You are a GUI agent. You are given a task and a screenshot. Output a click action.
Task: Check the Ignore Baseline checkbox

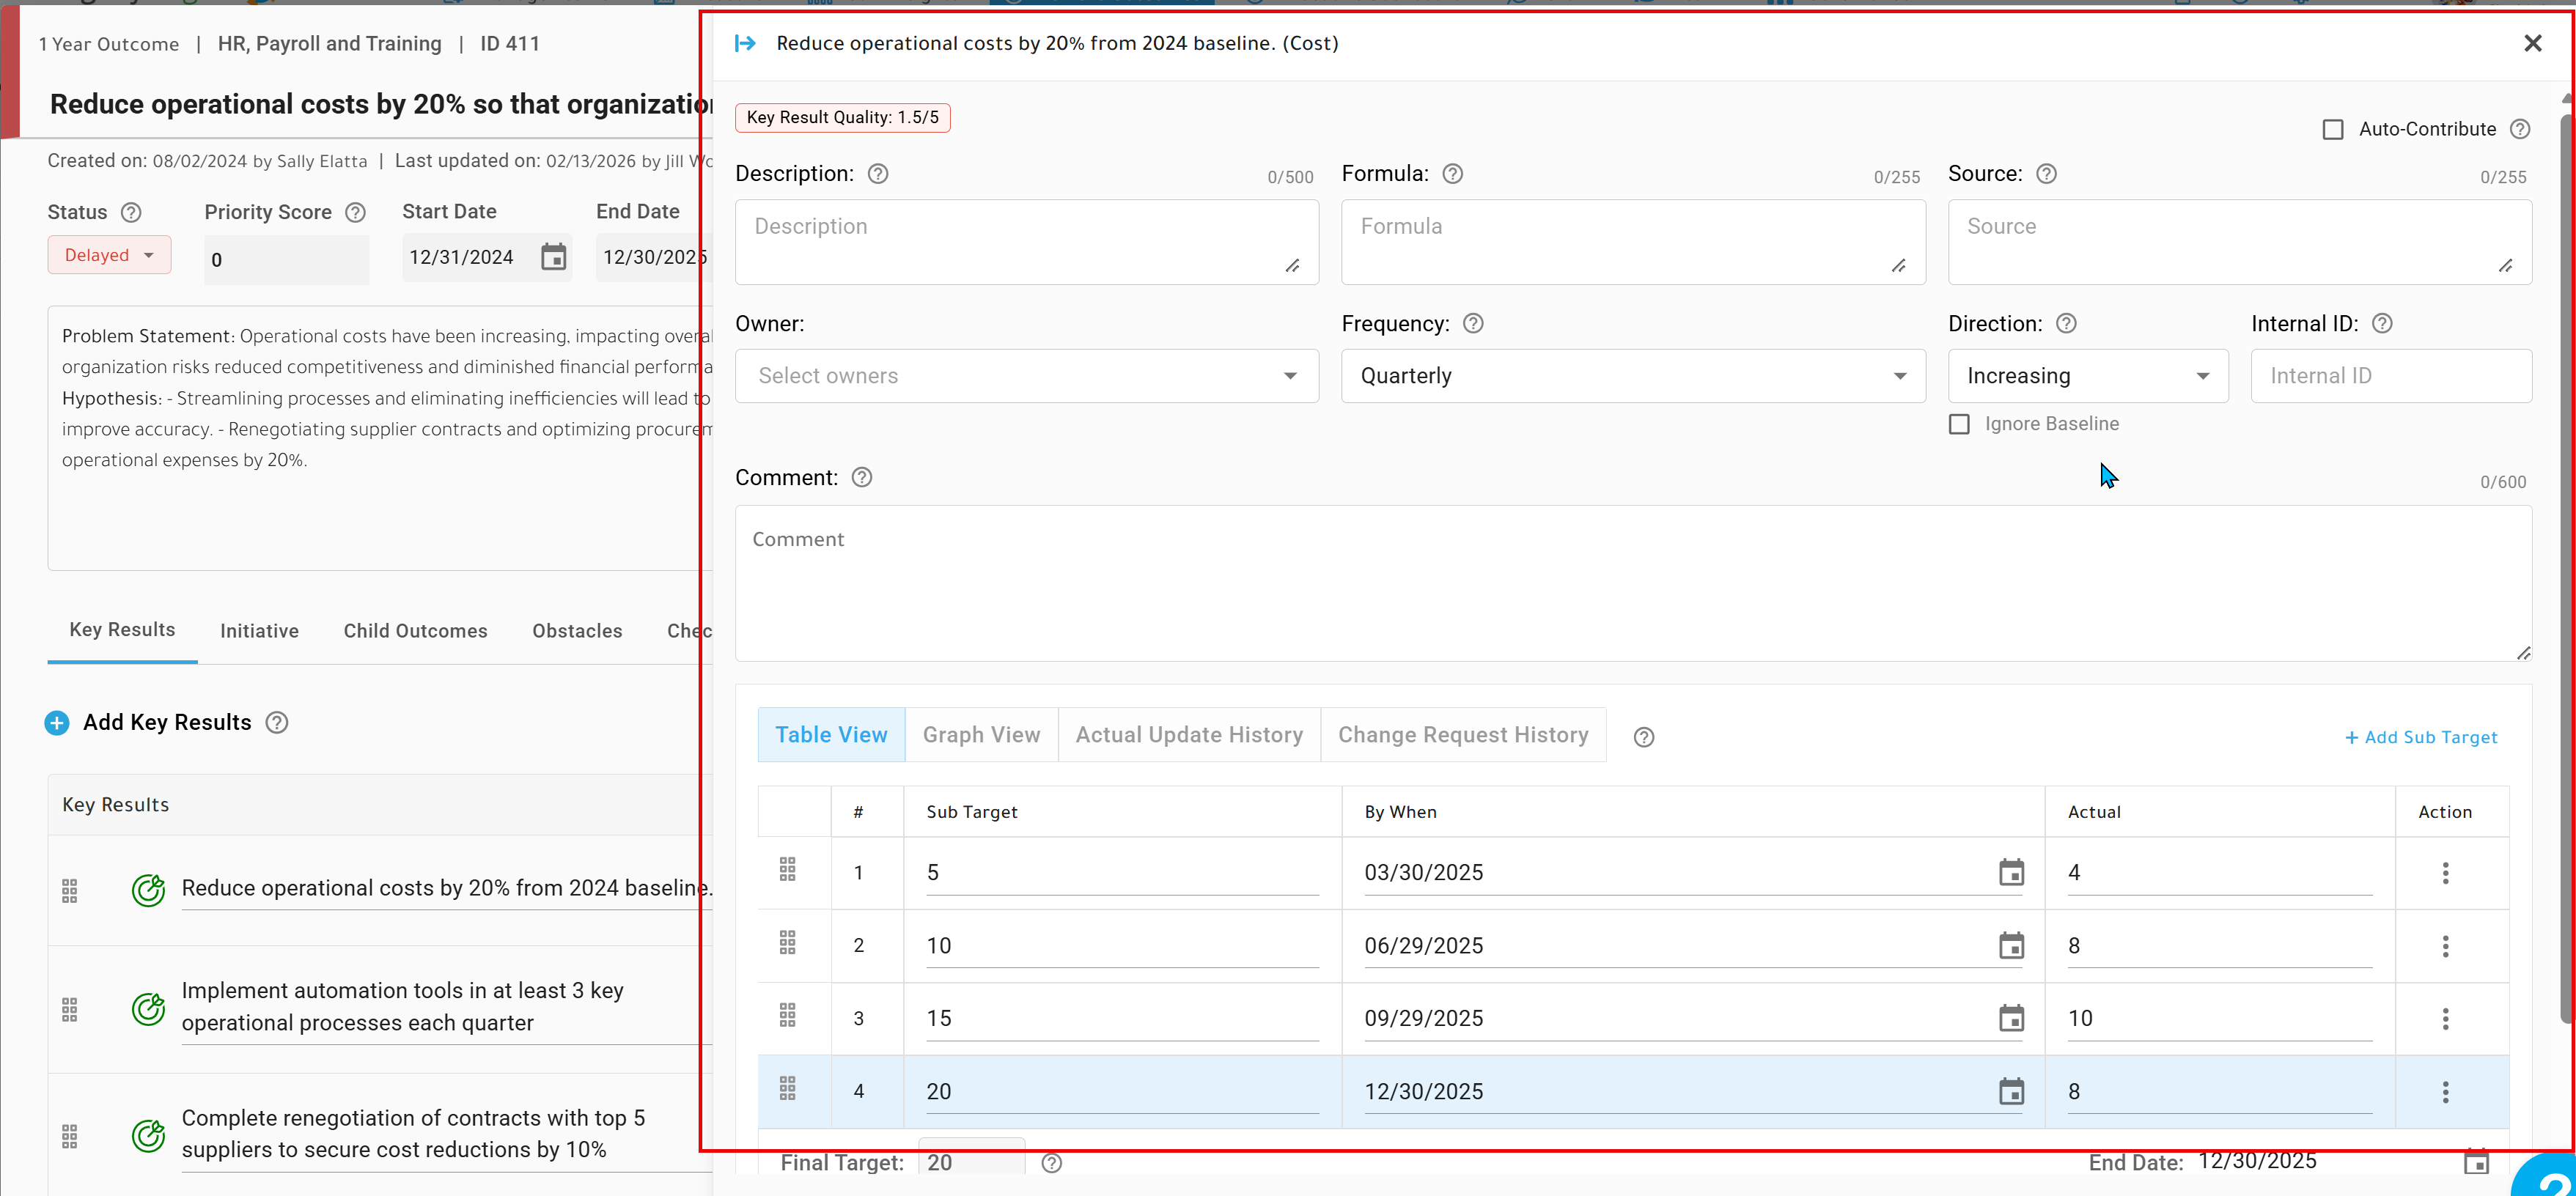coord(1959,424)
